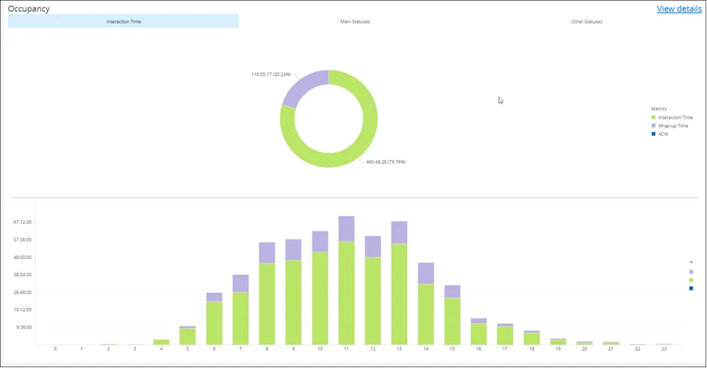Screen dimensions: 707x368
Task: Click purple segment of hour 12 bar
Action: tap(373, 247)
